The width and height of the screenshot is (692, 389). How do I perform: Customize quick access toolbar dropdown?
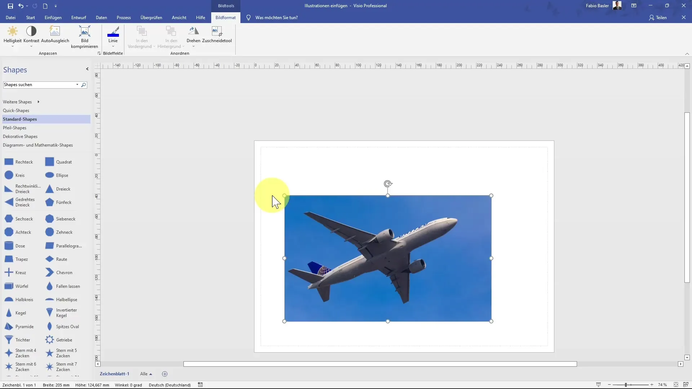(56, 6)
